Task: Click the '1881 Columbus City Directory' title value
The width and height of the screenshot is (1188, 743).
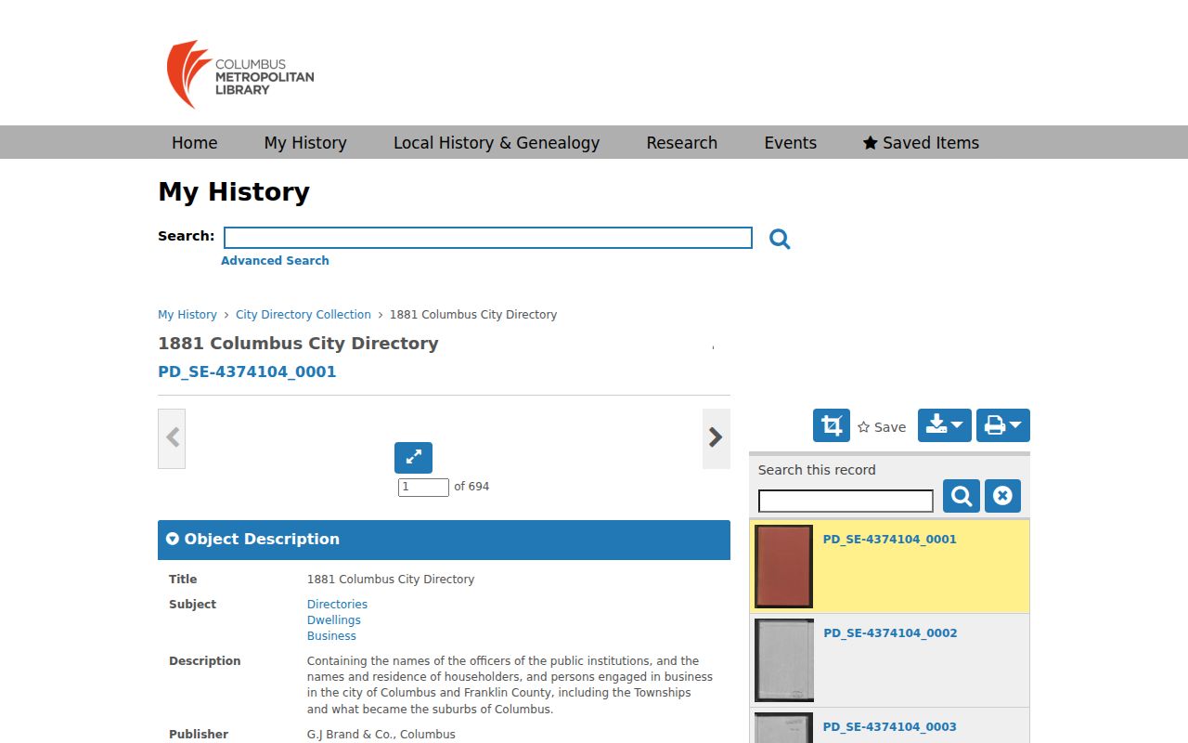Action: [391, 580]
